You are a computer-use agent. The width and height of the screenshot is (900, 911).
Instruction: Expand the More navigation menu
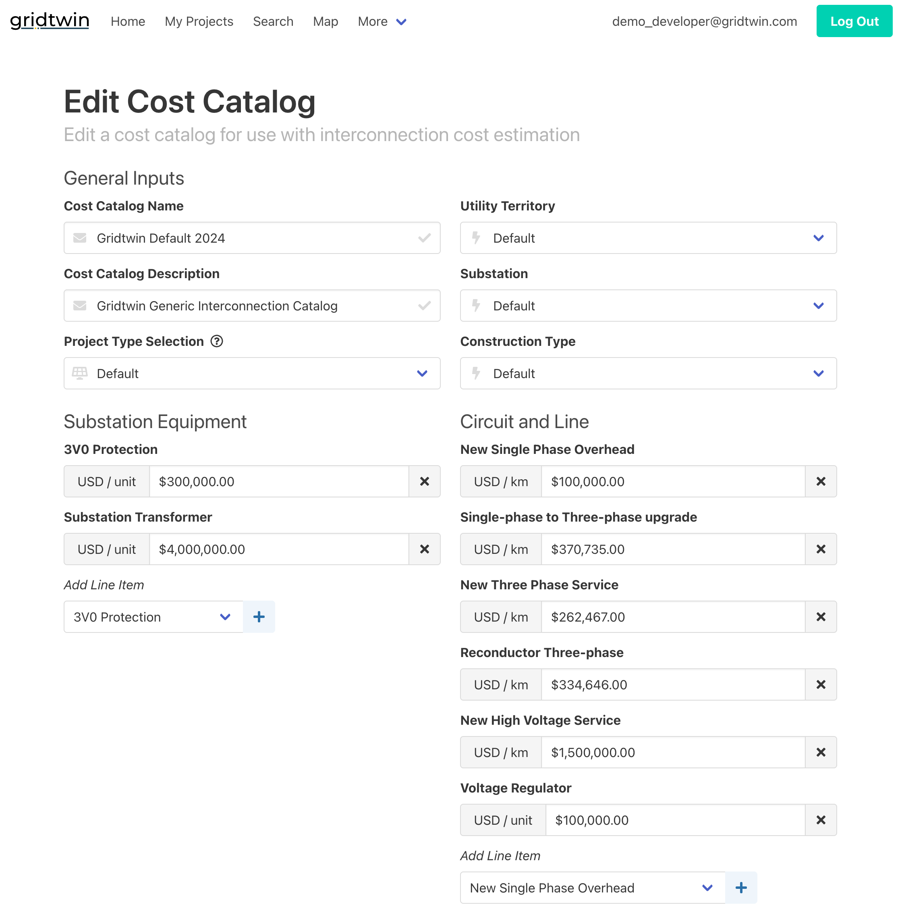click(x=381, y=21)
